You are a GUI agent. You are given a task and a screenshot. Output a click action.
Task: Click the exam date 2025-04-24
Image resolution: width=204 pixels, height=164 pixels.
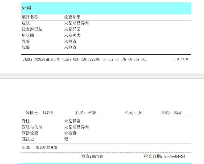pyautogui.click(x=175, y=157)
